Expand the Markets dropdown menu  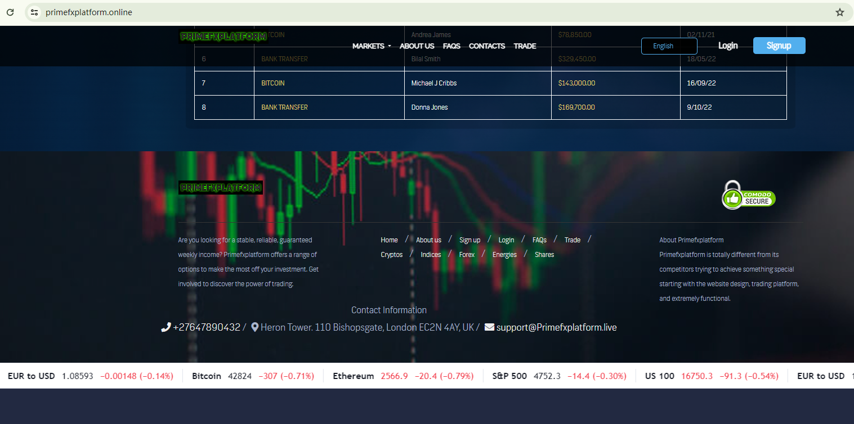[x=372, y=46]
